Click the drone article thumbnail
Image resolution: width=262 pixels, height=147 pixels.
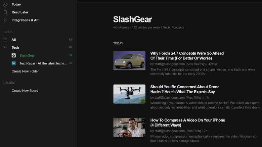pos(129,94)
